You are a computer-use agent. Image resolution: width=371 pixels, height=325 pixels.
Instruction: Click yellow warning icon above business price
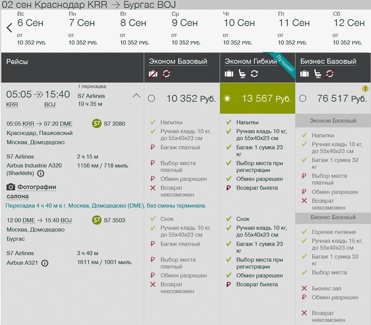pyautogui.click(x=365, y=88)
